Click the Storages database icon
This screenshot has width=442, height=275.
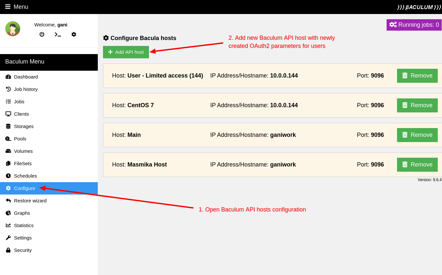(x=8, y=126)
